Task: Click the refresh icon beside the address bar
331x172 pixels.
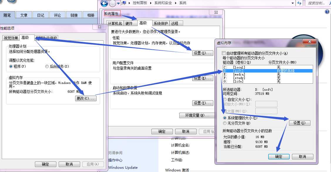Action: point(299,3)
